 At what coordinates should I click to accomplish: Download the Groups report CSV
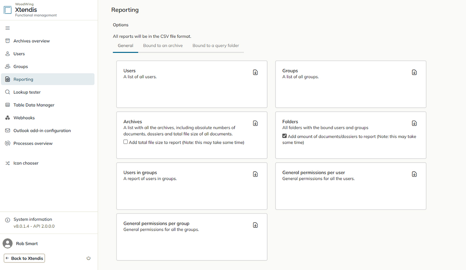tap(414, 72)
